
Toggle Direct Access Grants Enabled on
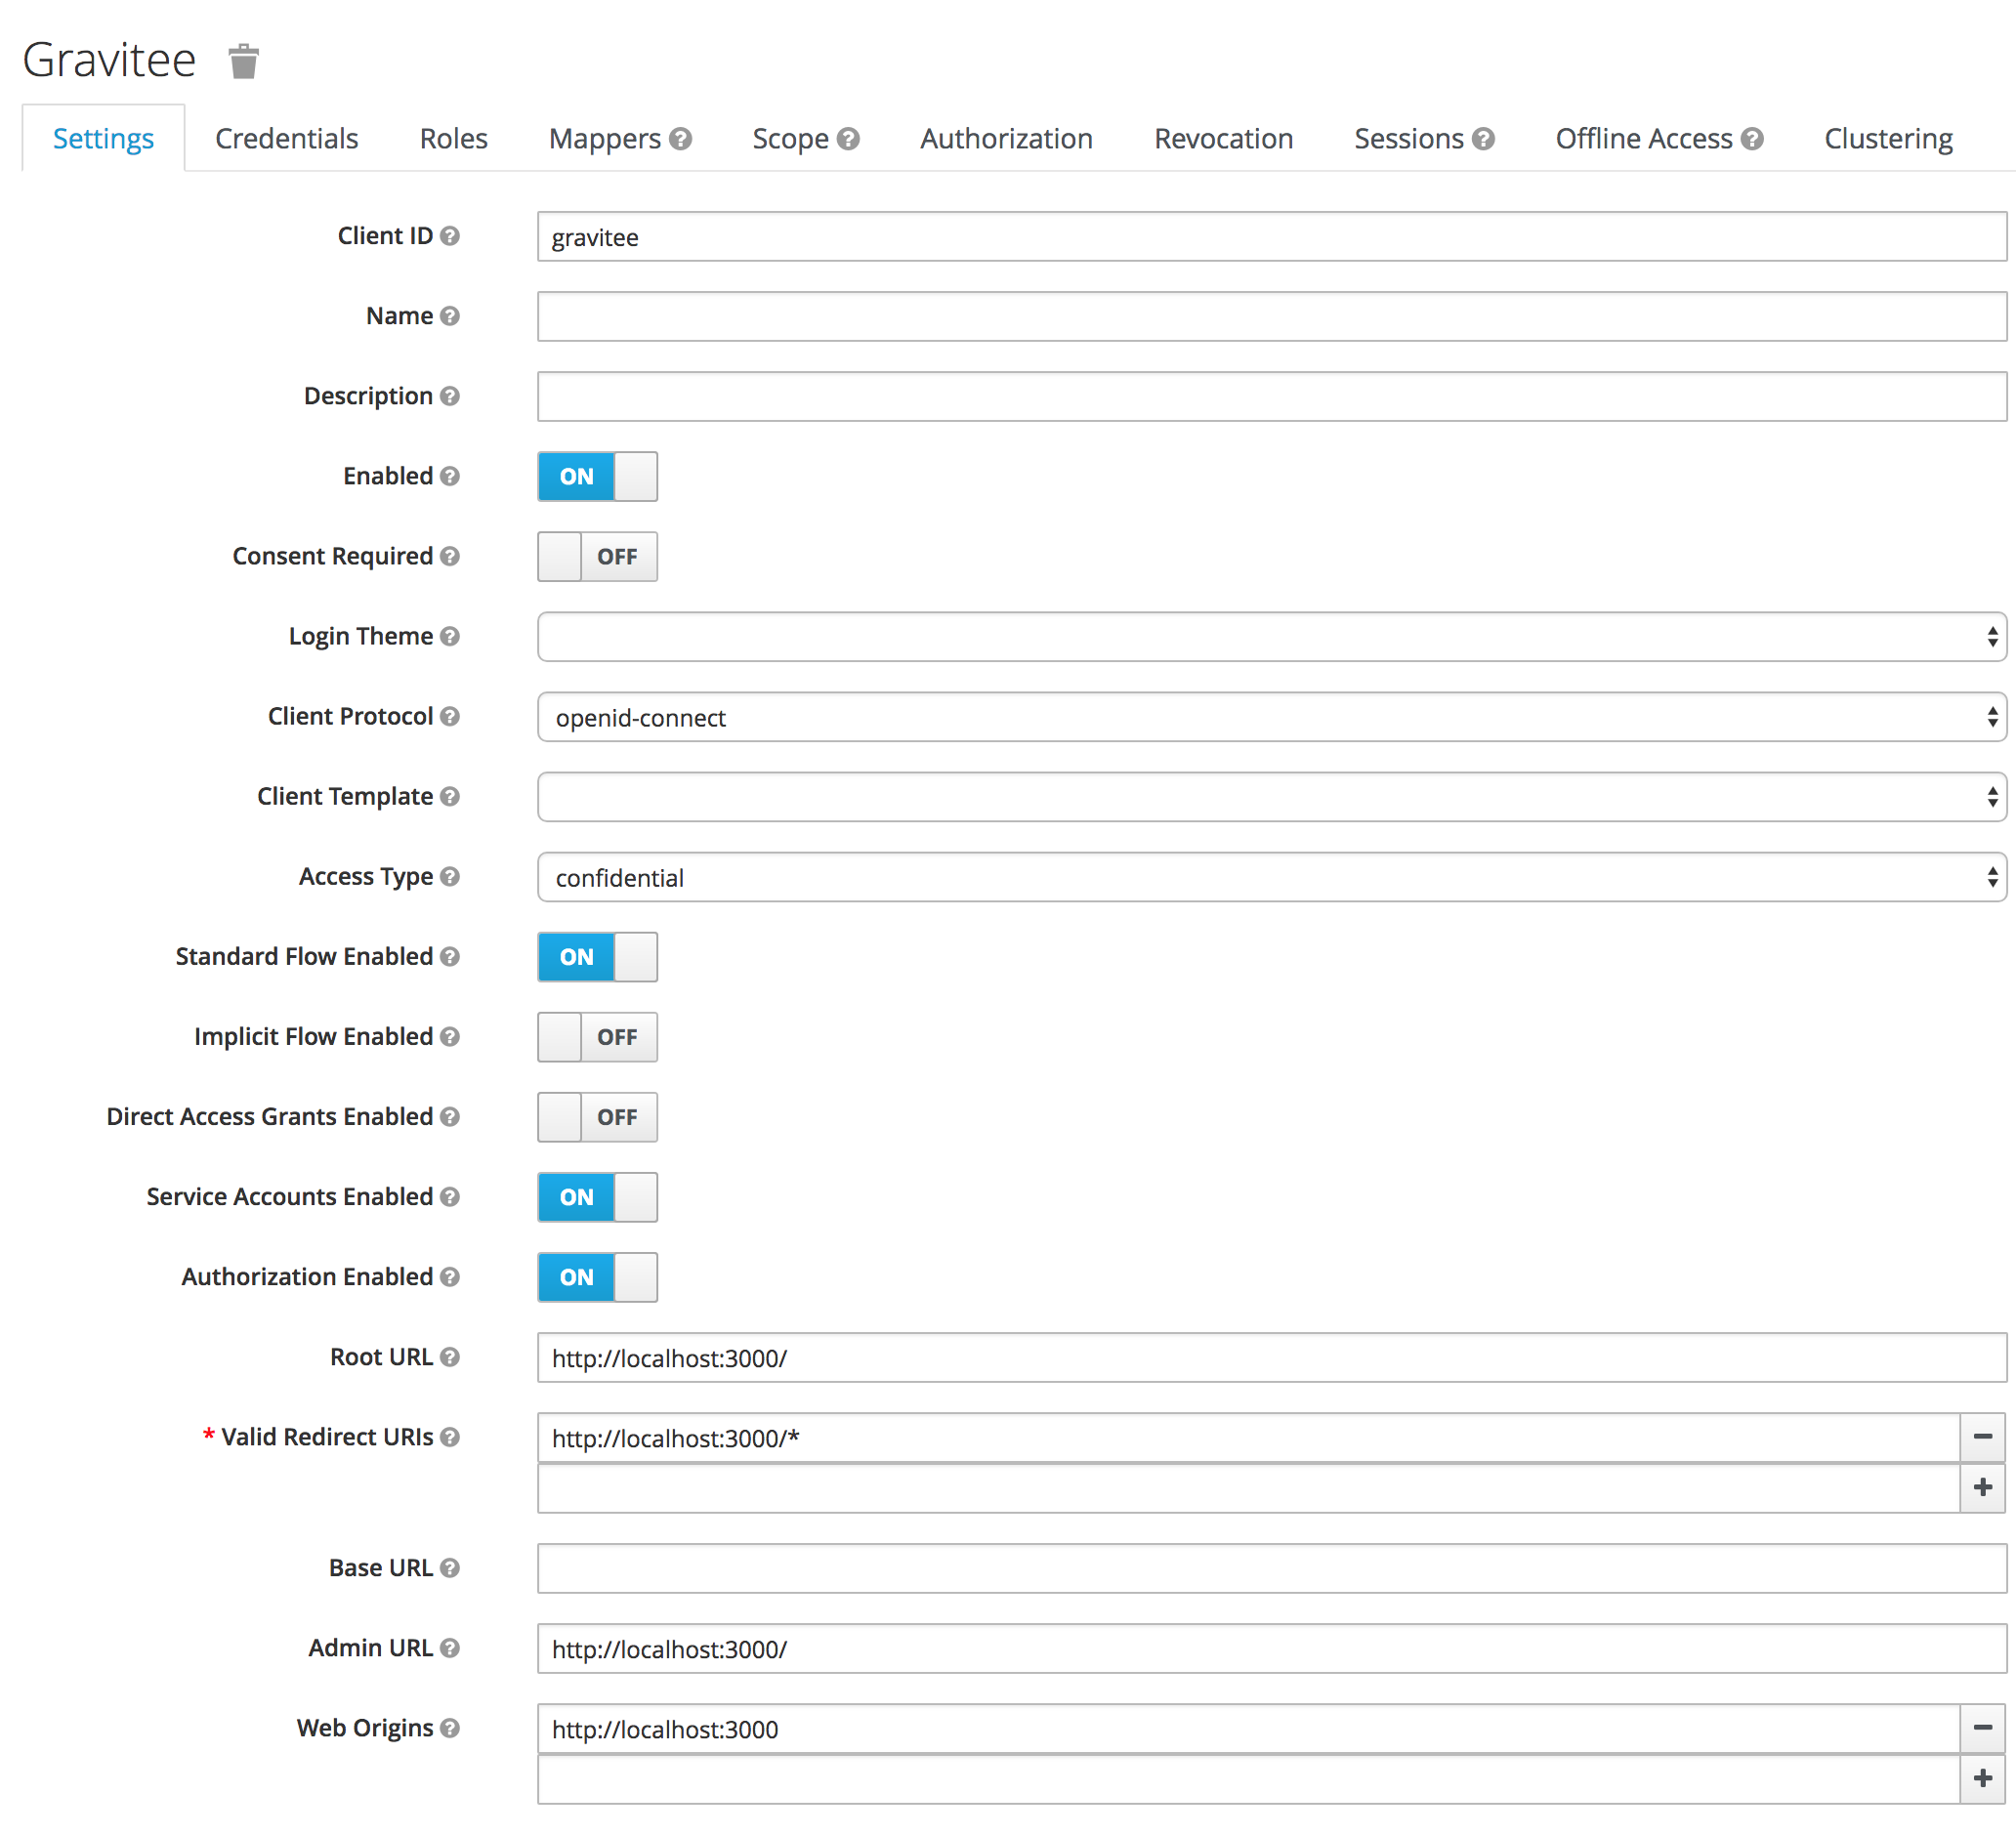pos(597,1117)
